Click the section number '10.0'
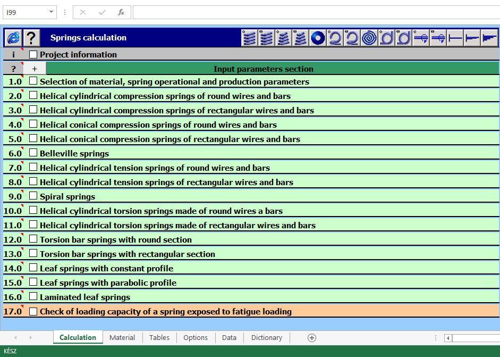This screenshot has width=500, height=357. (13, 211)
